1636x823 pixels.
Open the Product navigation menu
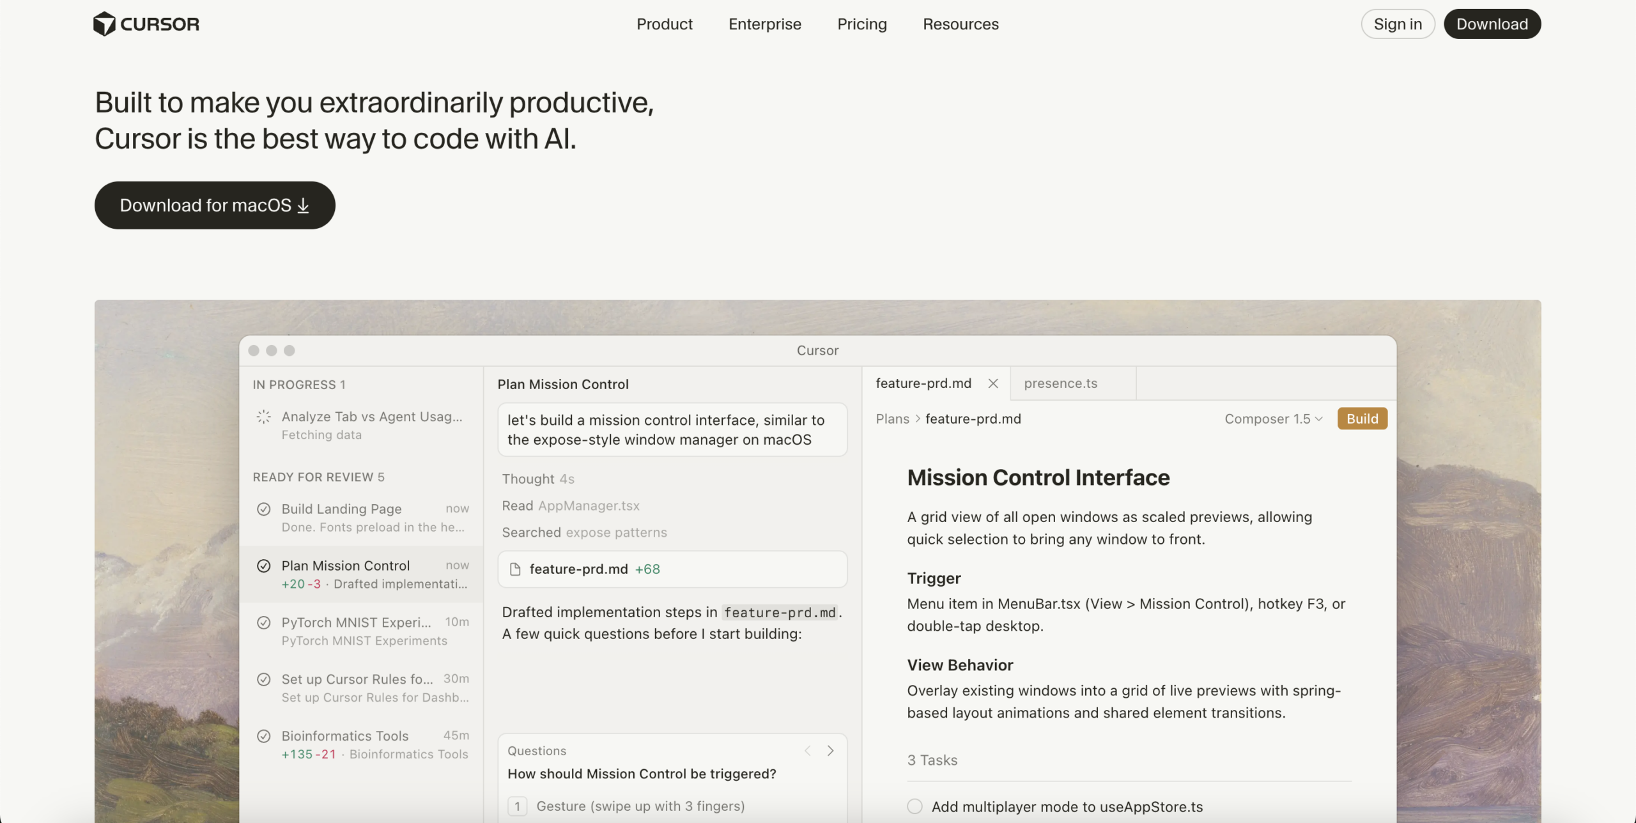tap(664, 24)
